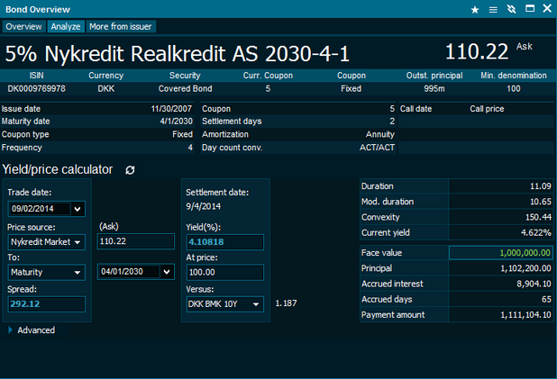Click the favorite star icon

coord(475,10)
